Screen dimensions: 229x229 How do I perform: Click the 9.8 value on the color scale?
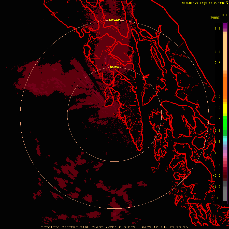tap(218, 28)
